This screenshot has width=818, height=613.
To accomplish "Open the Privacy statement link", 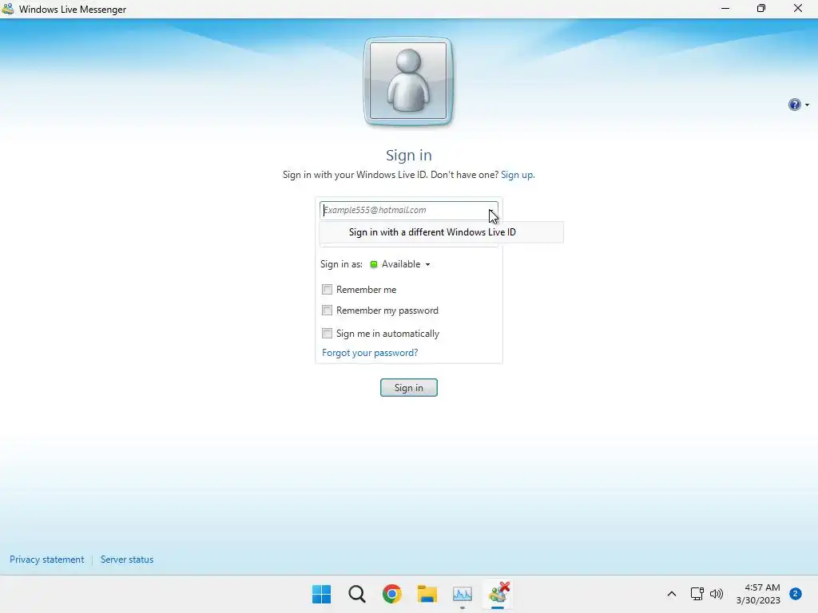I will (47, 560).
